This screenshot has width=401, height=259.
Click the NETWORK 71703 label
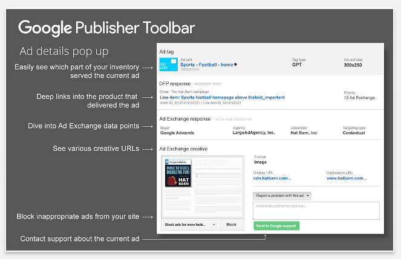[x=207, y=84]
